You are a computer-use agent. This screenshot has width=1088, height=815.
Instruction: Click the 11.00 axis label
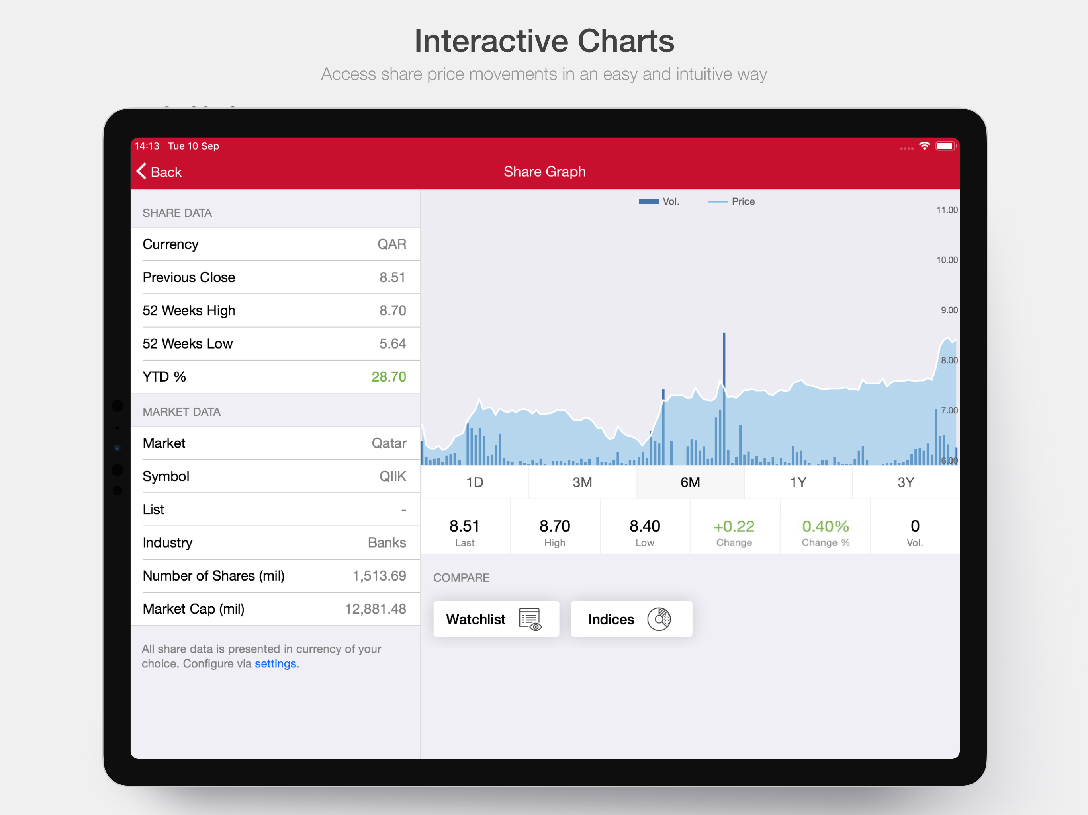pos(947,210)
